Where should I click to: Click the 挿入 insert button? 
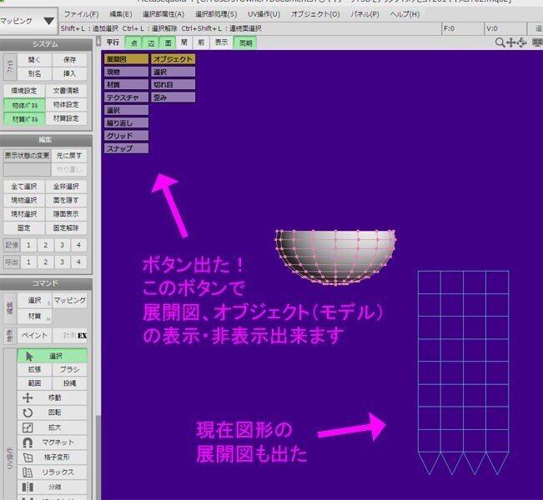click(x=69, y=73)
